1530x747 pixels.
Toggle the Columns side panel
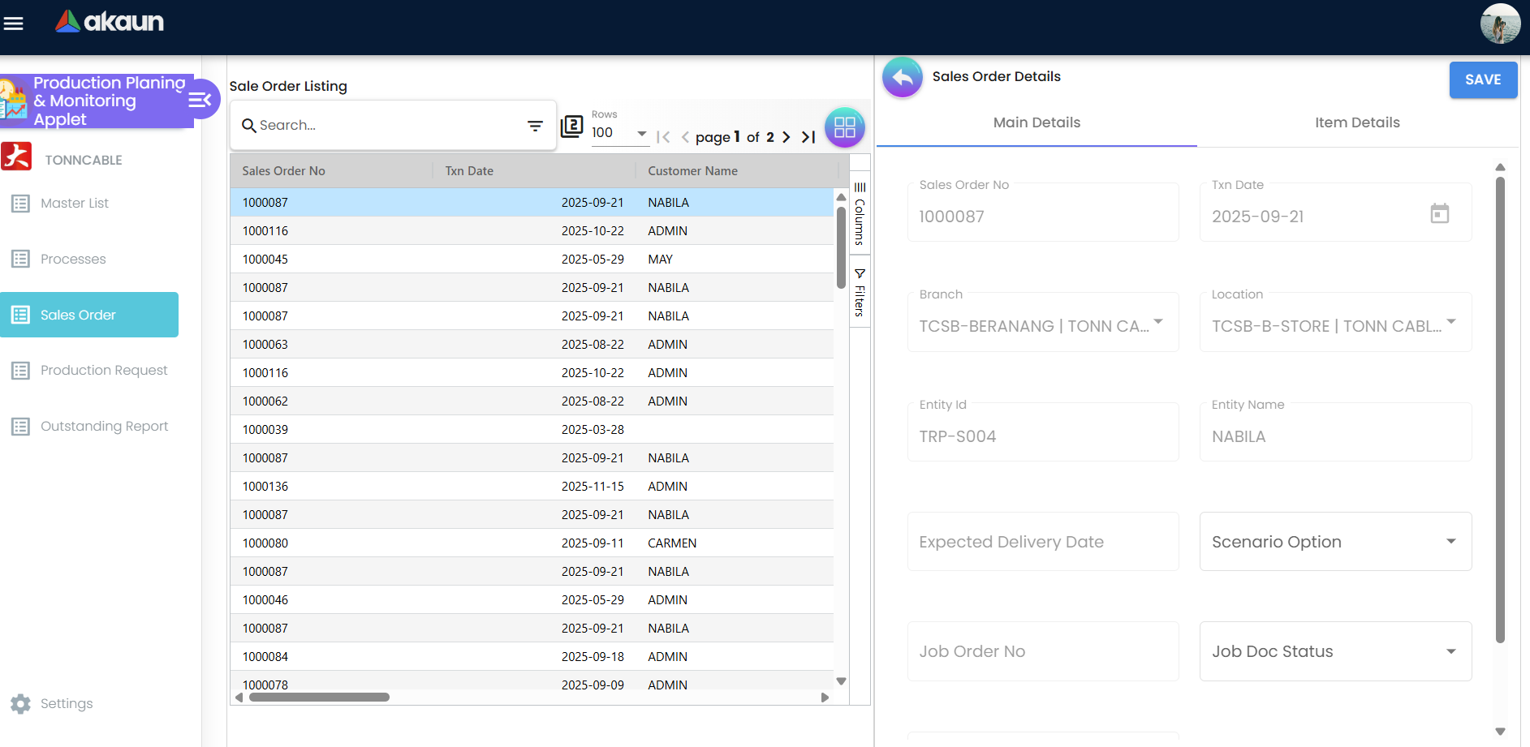[860, 214]
